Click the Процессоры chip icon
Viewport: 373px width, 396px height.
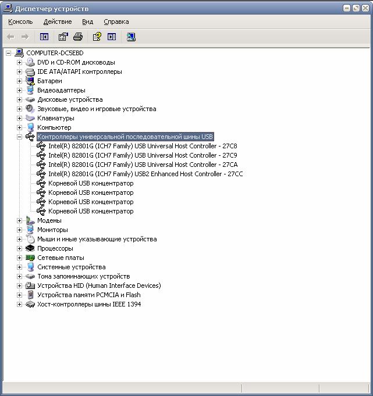click(x=30, y=248)
